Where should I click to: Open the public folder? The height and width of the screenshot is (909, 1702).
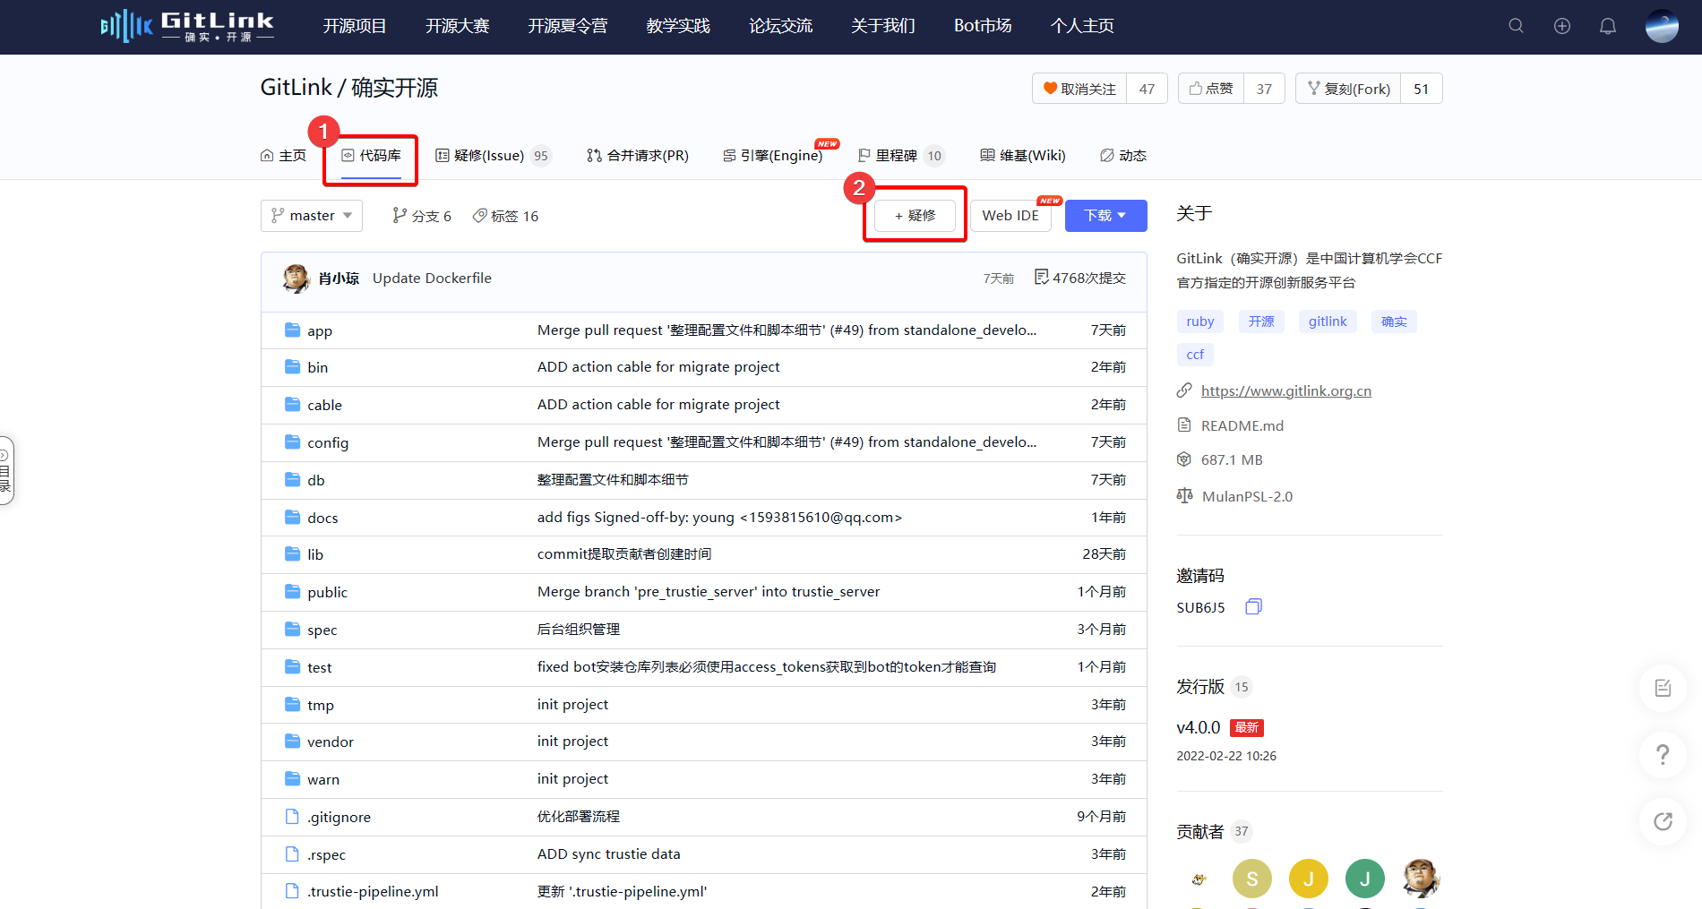tap(327, 592)
